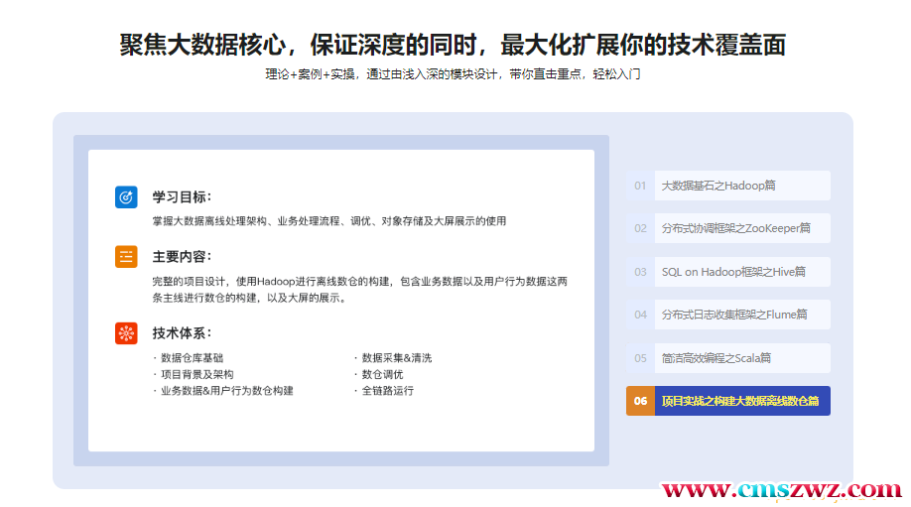
Task: Click the 主要内容 section heading
Action: 182,257
